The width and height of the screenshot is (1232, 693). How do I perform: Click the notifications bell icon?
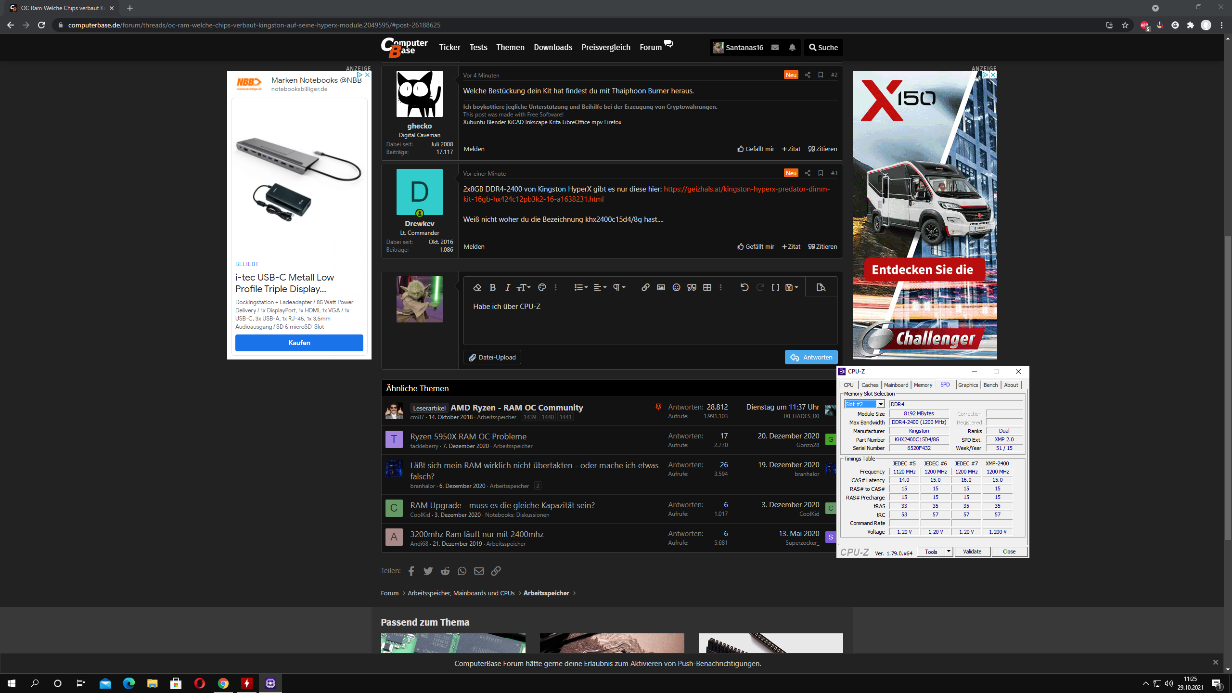coord(792,47)
